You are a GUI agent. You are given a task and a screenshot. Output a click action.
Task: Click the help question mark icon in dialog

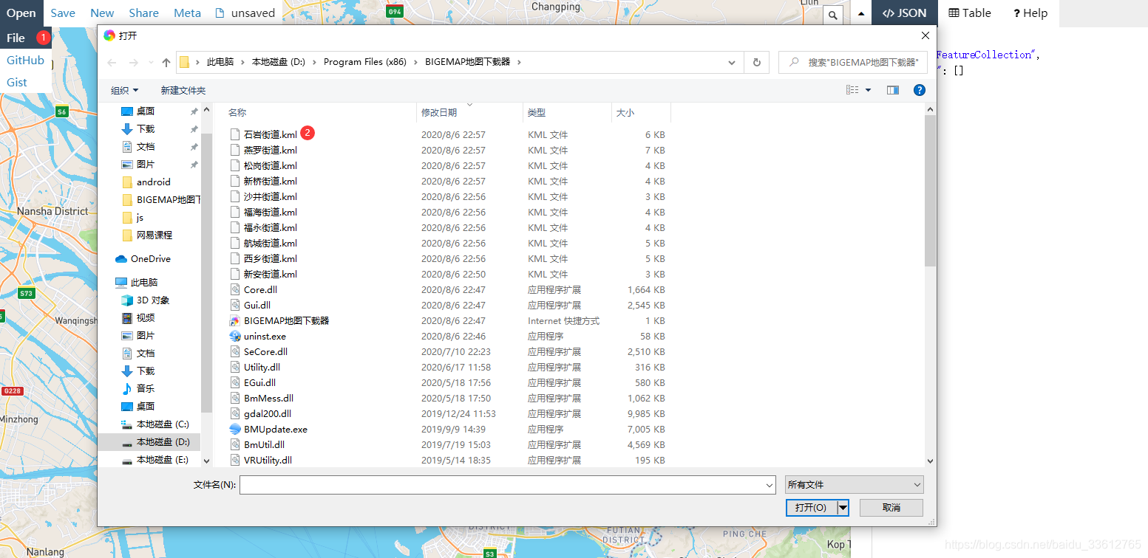point(920,90)
